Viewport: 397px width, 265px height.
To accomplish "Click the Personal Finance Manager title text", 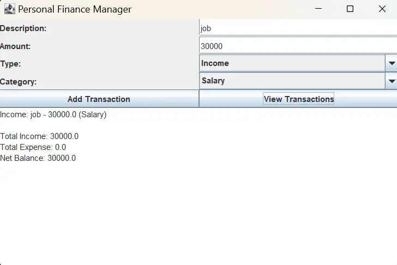I will pos(75,9).
